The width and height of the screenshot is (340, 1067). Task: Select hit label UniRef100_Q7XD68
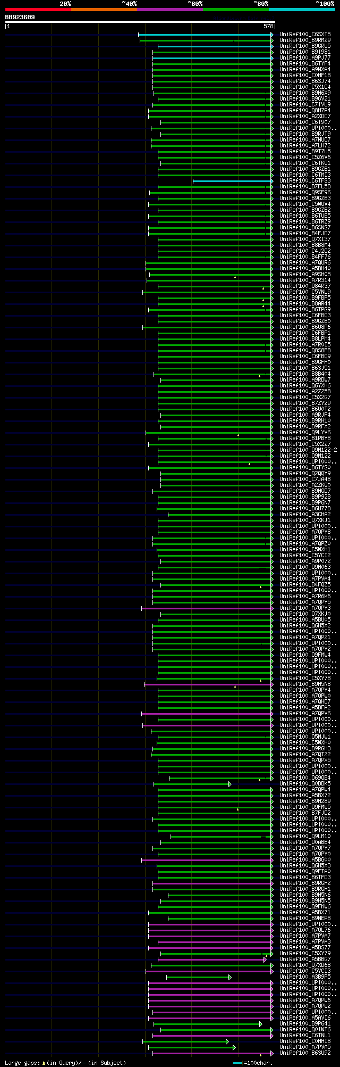click(305, 965)
